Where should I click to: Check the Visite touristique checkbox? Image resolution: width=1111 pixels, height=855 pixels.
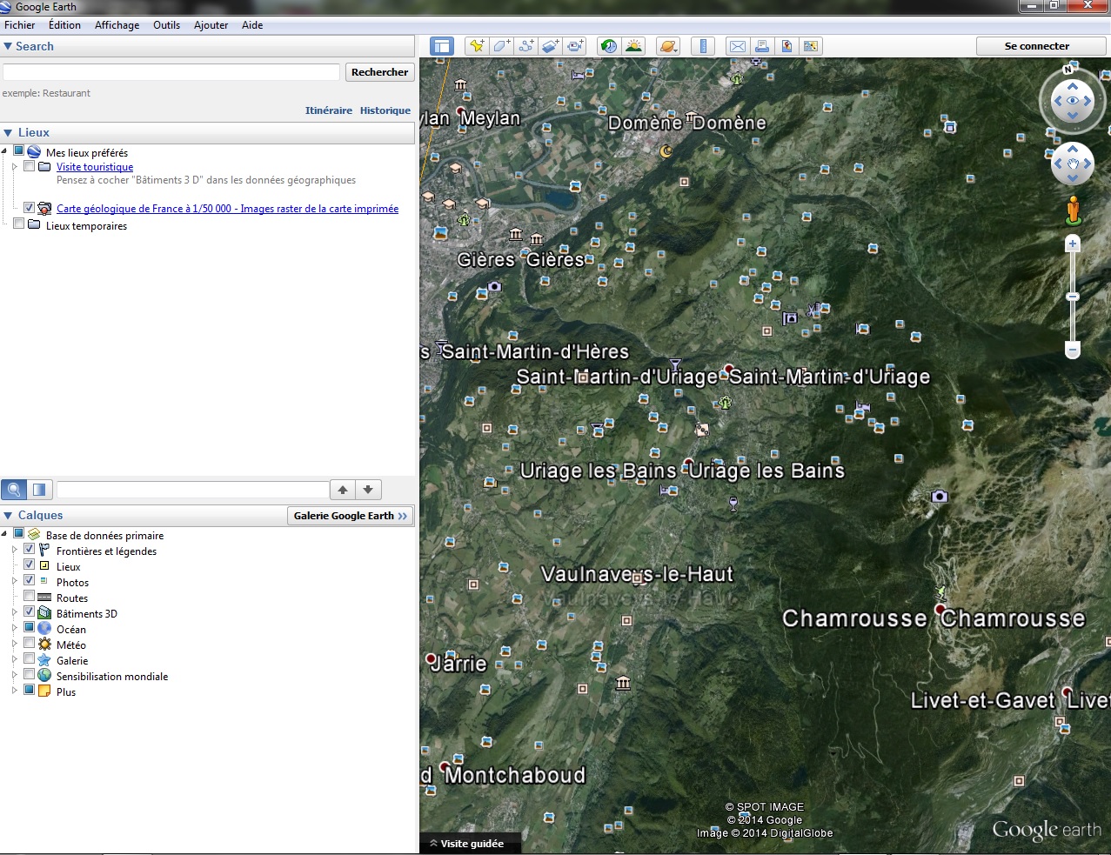30,166
